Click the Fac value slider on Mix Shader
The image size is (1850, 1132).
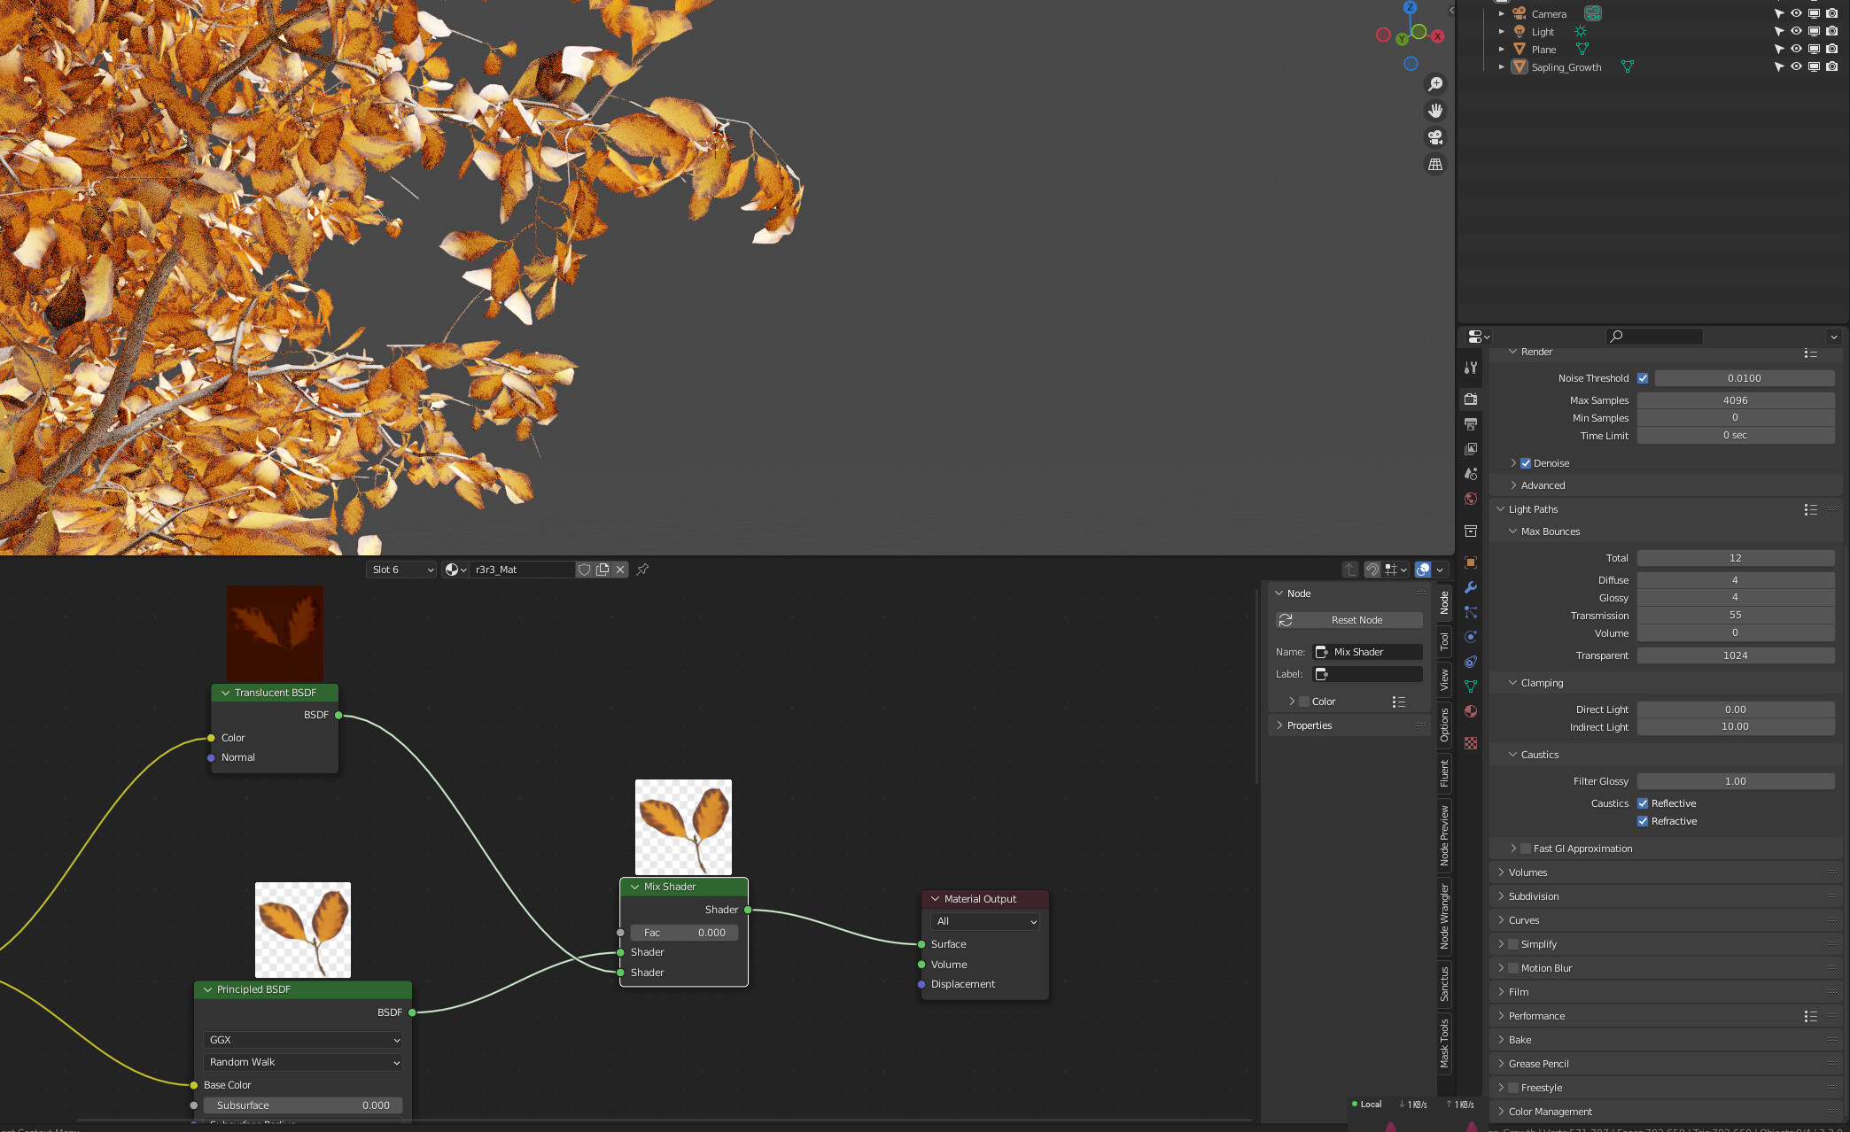683,932
